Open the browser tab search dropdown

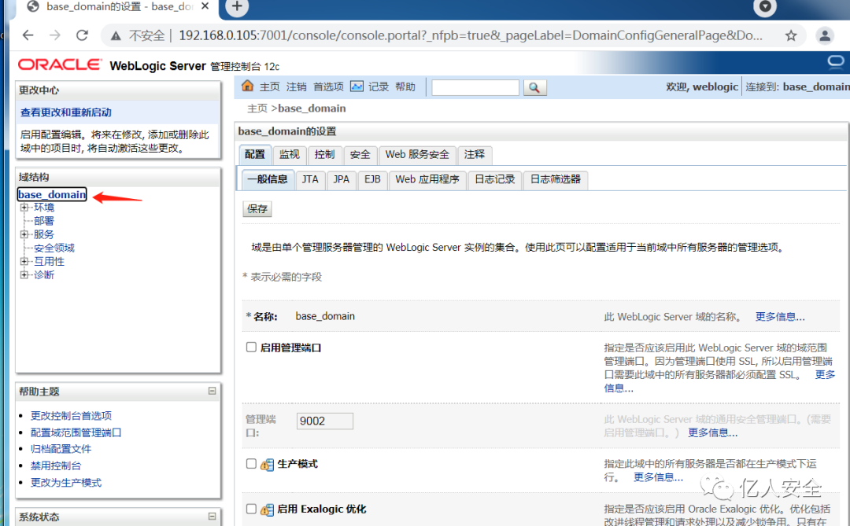pos(765,6)
